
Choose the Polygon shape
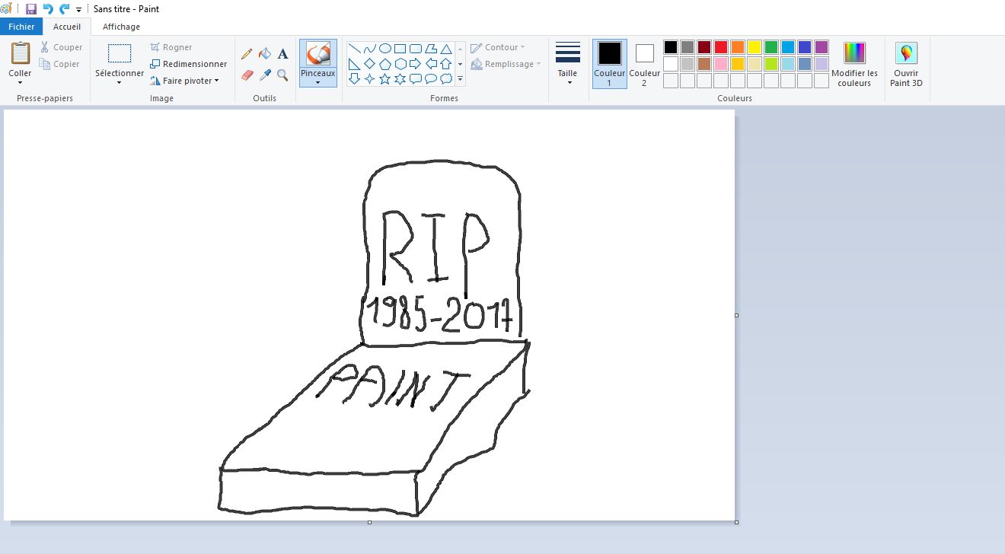[431, 49]
